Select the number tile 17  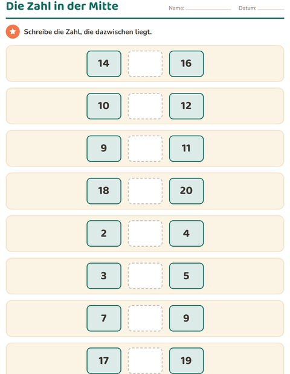pos(104,361)
